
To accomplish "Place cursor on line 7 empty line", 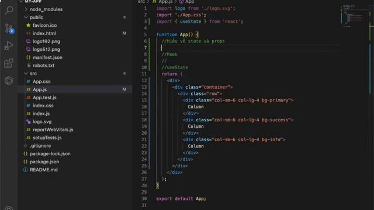I will point(248,48).
